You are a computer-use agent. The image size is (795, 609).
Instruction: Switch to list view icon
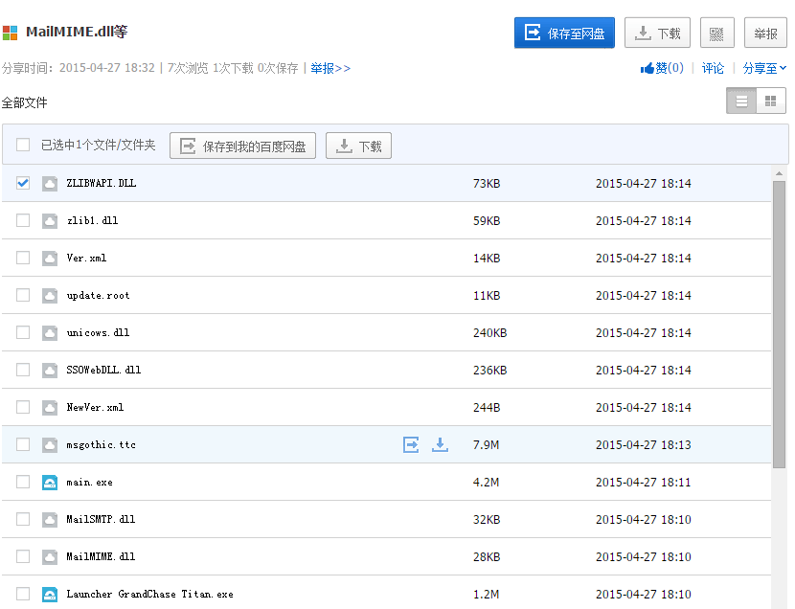click(741, 101)
